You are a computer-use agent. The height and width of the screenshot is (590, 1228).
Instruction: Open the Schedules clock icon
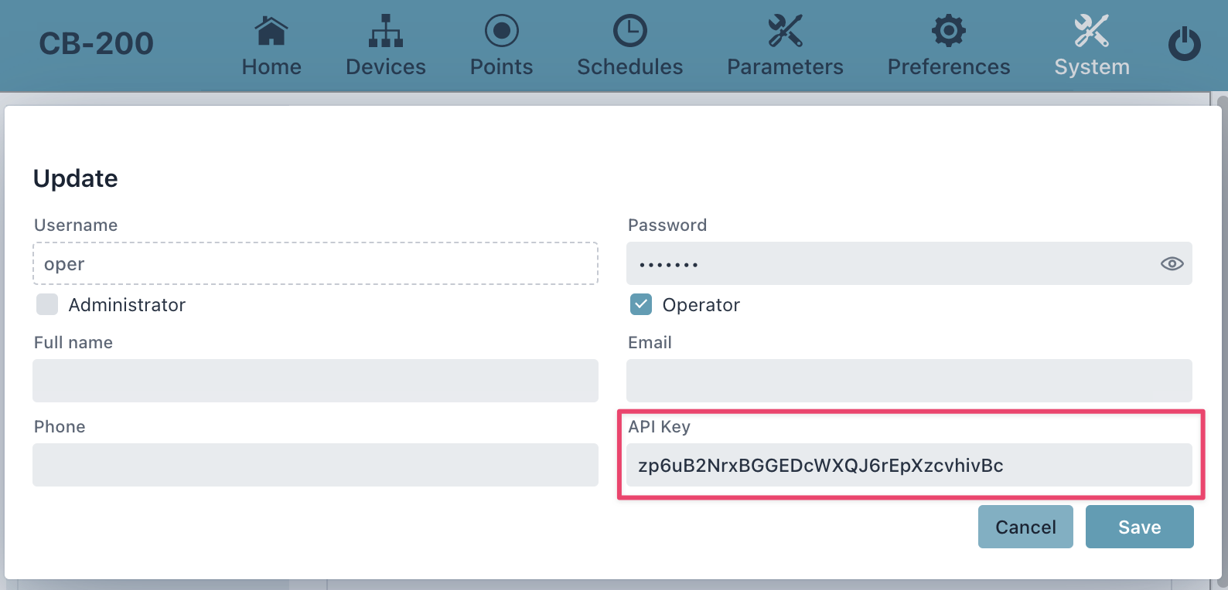tap(630, 31)
